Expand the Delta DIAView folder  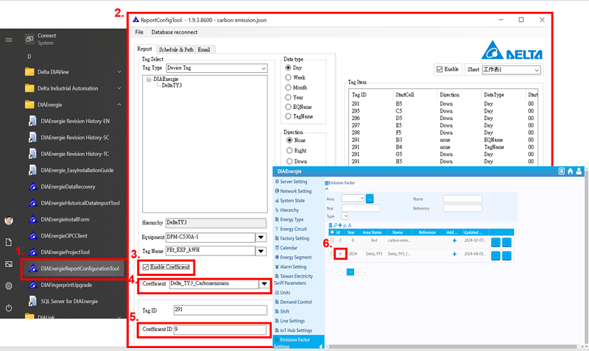119,71
